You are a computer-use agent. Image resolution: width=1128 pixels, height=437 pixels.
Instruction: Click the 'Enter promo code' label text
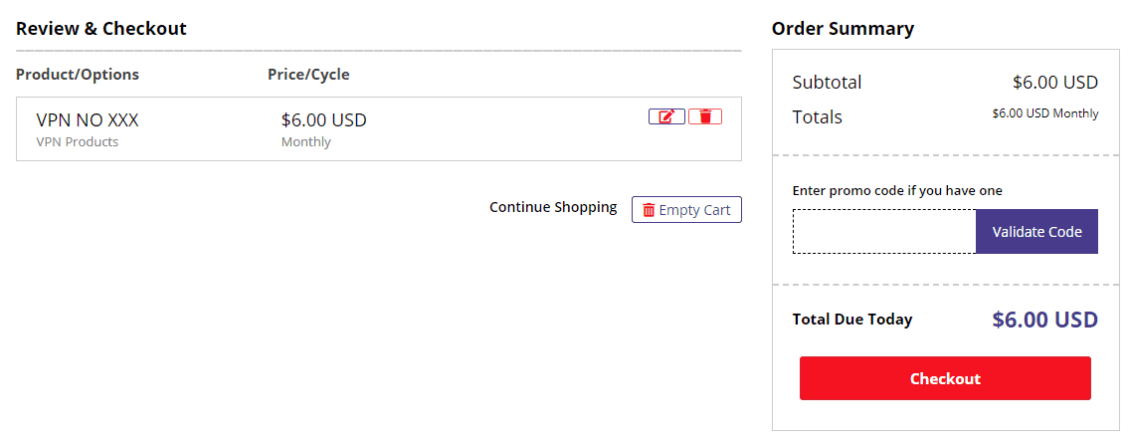pyautogui.click(x=898, y=191)
